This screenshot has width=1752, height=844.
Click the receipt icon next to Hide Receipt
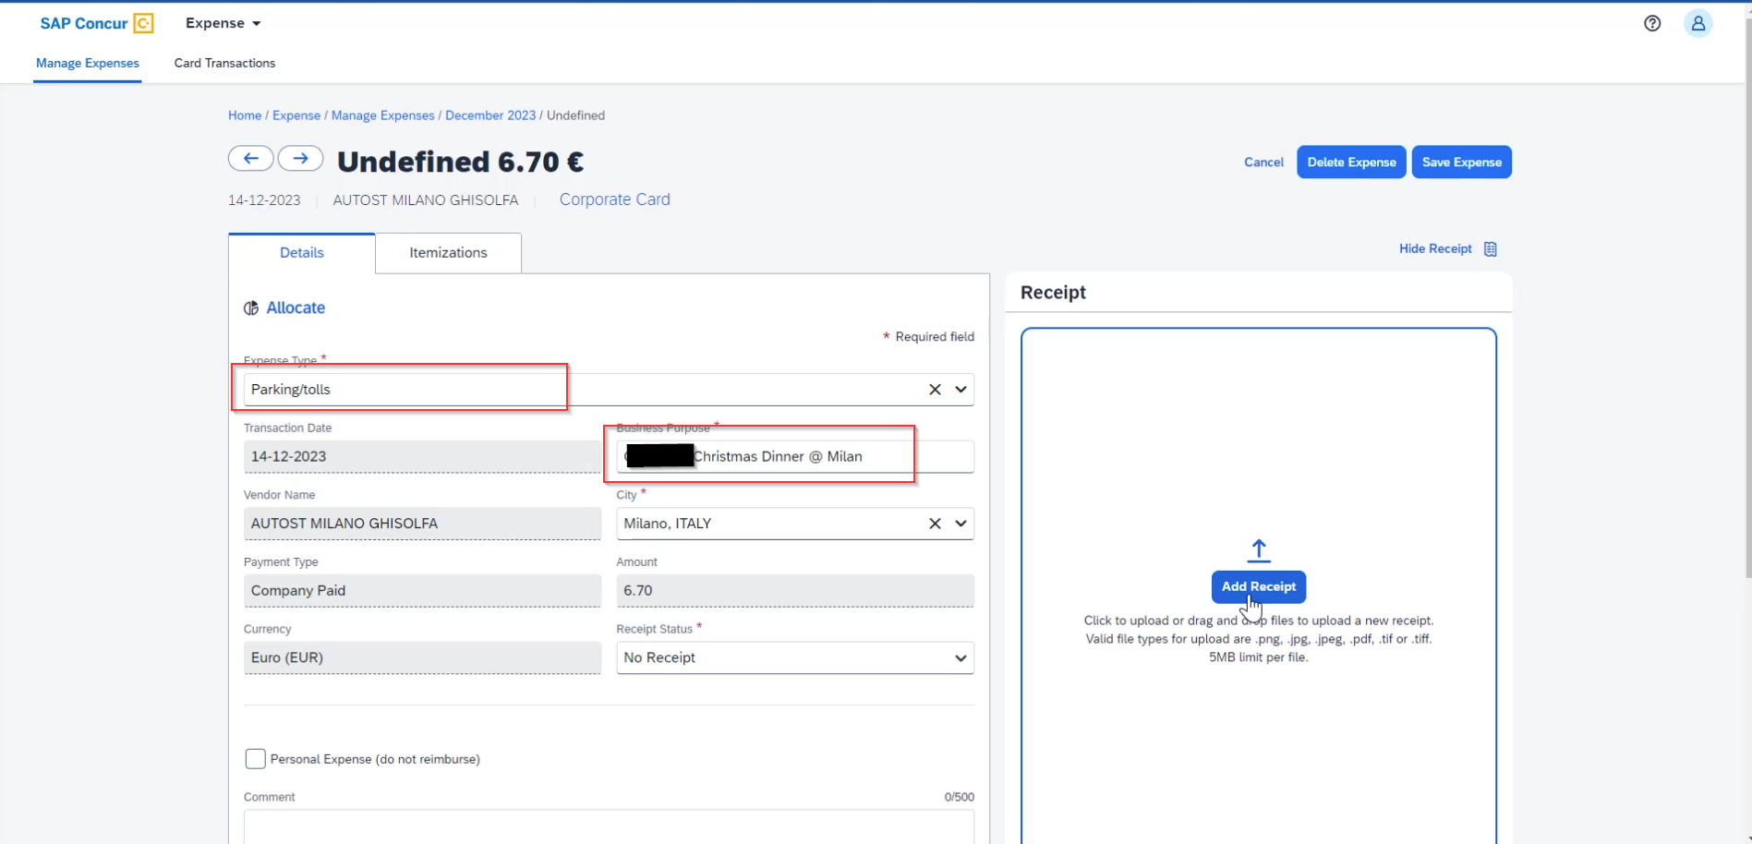(x=1490, y=247)
